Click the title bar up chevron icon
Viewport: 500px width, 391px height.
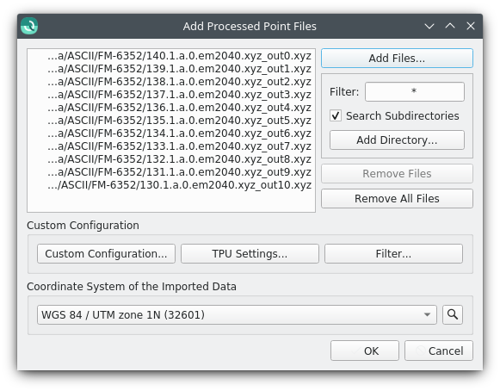click(x=450, y=26)
